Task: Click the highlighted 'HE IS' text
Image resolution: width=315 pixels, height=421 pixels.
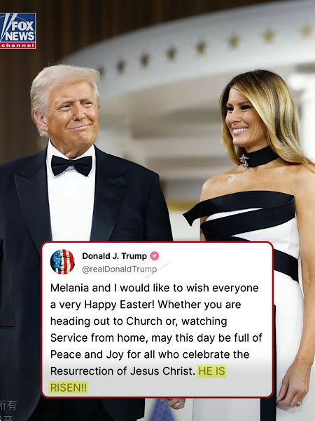Action: tap(211, 371)
